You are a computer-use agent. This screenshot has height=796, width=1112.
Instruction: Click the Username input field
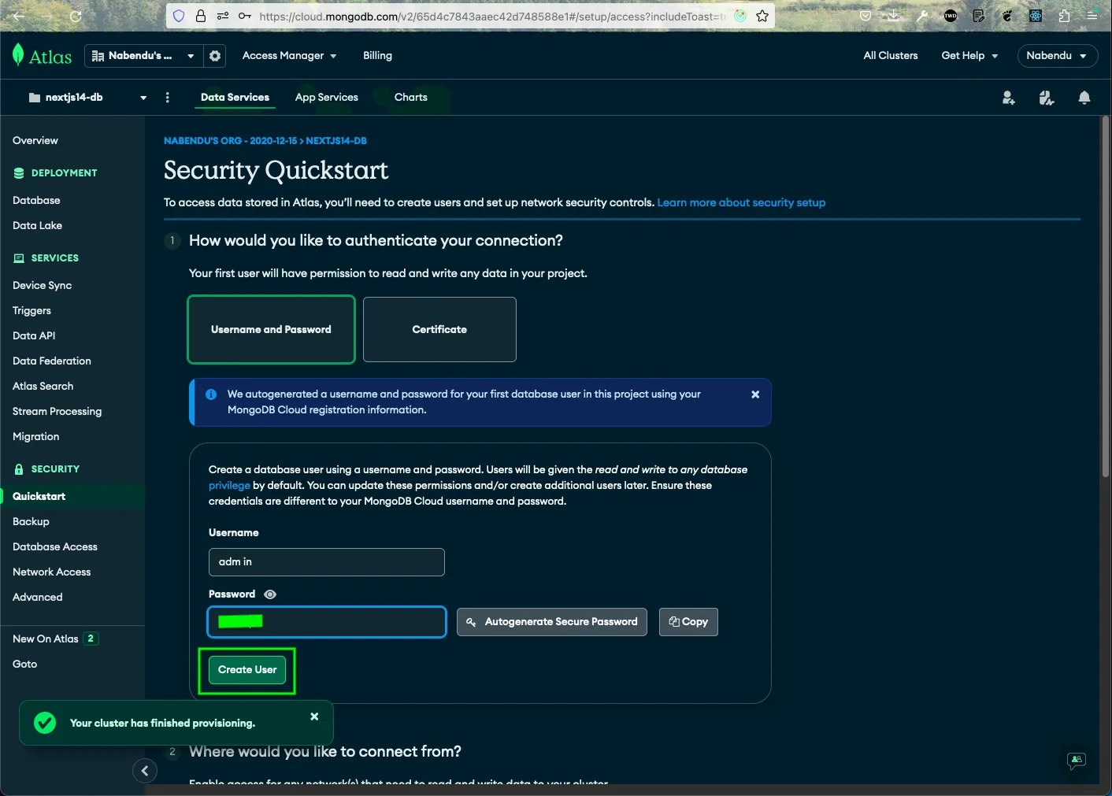tap(327, 562)
